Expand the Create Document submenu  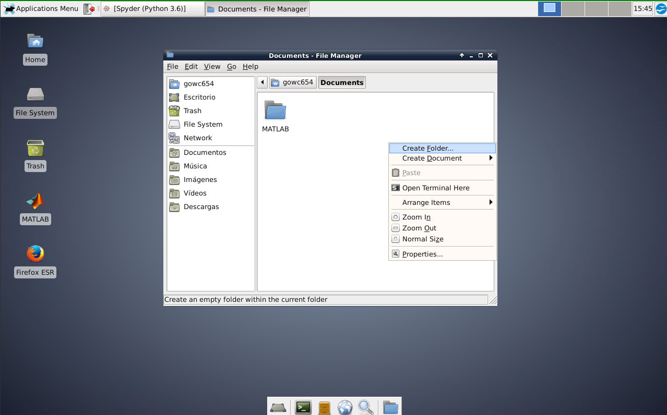(x=442, y=158)
